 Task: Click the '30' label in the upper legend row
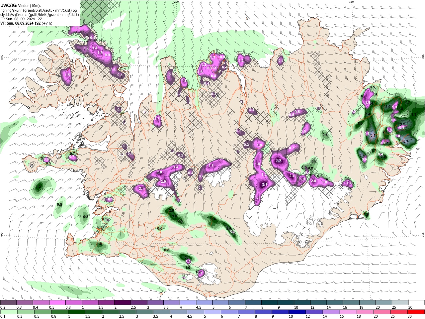(x=410, y=307)
